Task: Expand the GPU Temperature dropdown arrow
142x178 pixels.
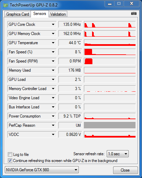Action: [53, 43]
